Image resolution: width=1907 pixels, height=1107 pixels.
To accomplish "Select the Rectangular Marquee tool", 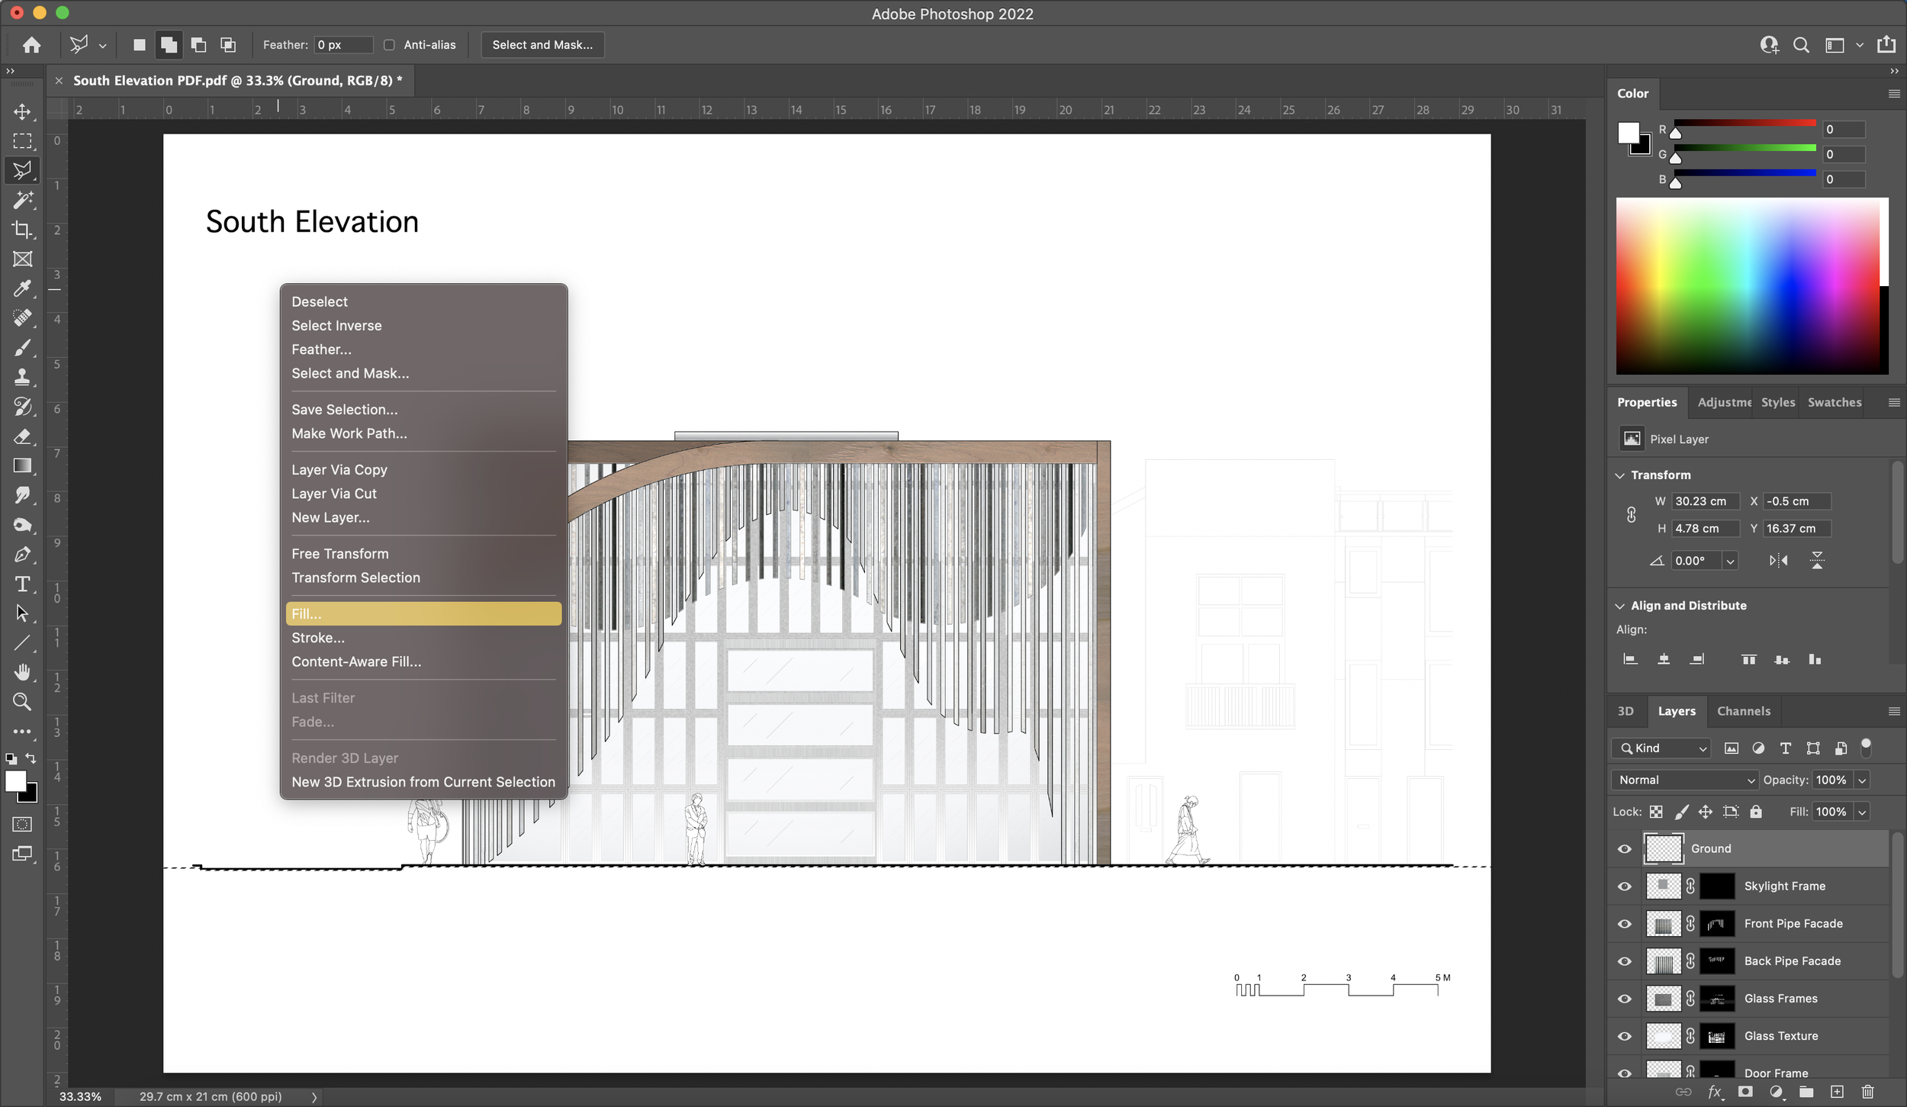I will pos(22,141).
